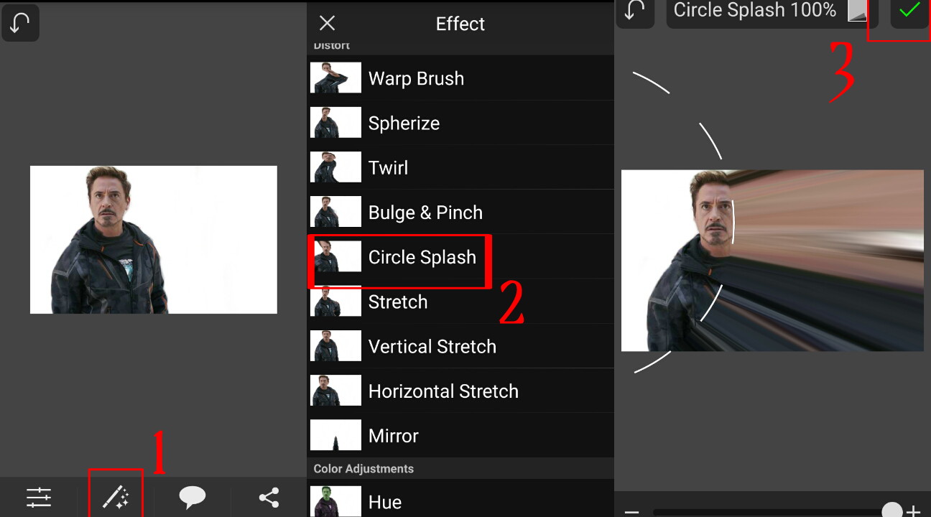Choose the Spherize effect

click(x=404, y=123)
